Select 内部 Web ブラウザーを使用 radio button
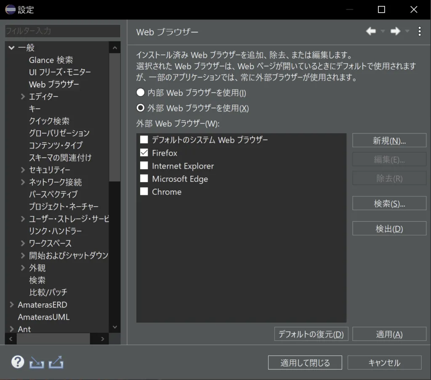This screenshot has height=380, width=431. (141, 92)
